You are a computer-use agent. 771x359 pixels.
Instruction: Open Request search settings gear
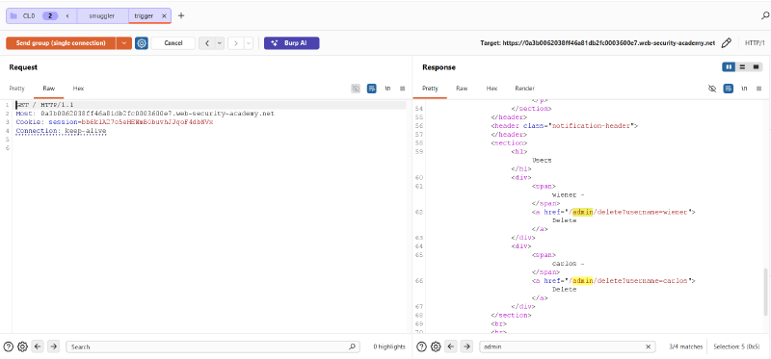[22, 346]
